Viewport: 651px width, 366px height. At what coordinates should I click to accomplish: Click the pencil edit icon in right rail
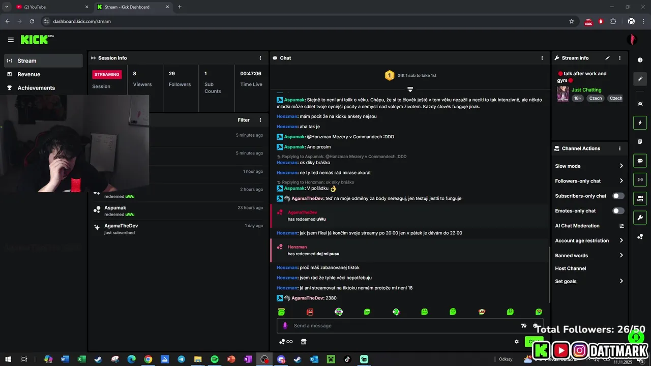[640, 79]
